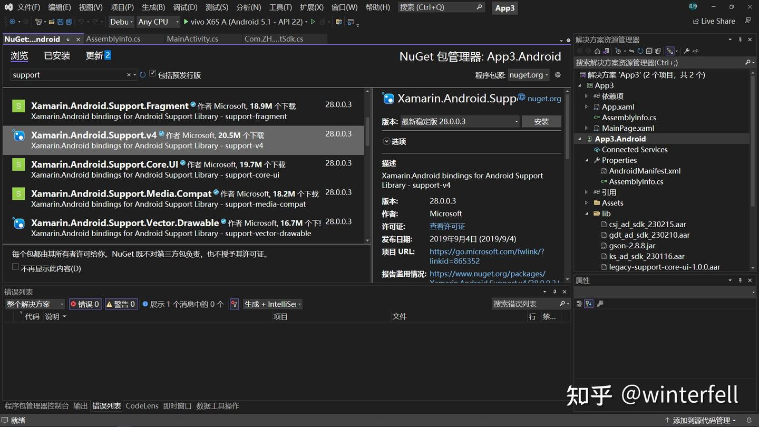Click the Navigate Backward icon in the toolbar
The width and height of the screenshot is (759, 427).
12,22
